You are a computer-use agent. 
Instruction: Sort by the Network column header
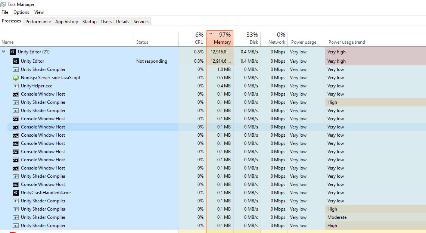click(x=274, y=38)
